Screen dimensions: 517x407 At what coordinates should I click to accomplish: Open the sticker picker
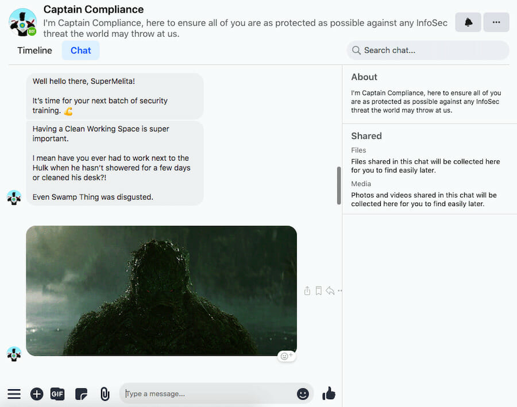pyautogui.click(x=81, y=394)
